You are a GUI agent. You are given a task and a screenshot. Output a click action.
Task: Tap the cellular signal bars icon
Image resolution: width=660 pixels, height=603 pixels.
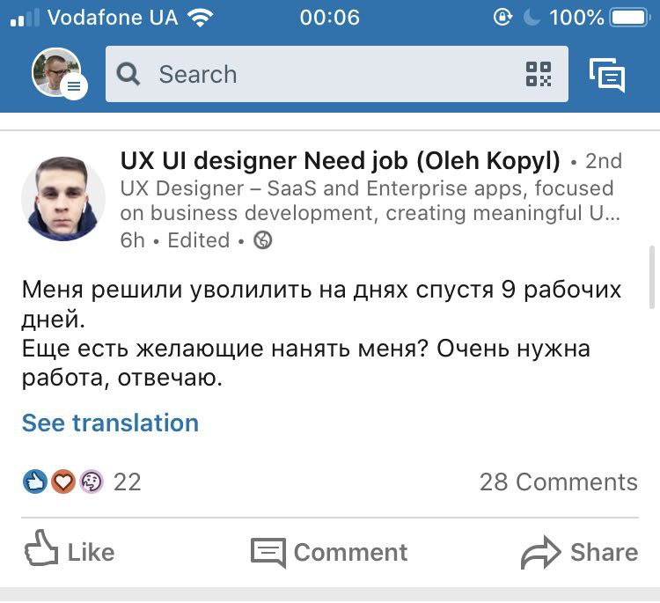[25, 18]
